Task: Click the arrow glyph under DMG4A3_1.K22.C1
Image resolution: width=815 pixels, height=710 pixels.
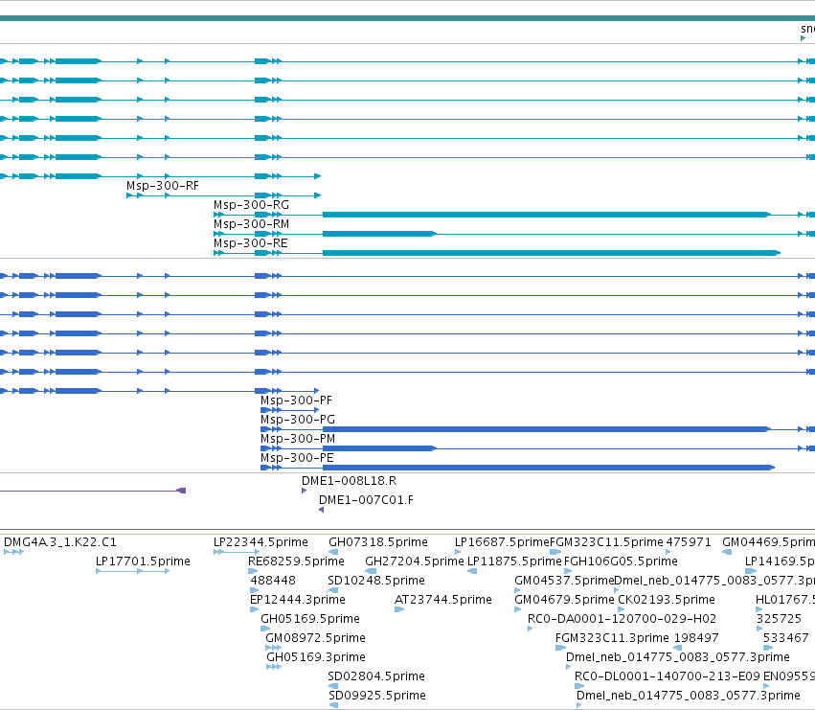Action: 14,552
